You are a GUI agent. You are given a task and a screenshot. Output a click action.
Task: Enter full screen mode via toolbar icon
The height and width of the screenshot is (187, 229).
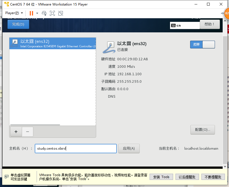[x=52, y=13]
